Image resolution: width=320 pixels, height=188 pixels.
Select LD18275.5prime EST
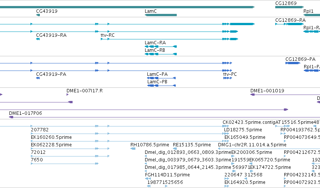coord(243,130)
